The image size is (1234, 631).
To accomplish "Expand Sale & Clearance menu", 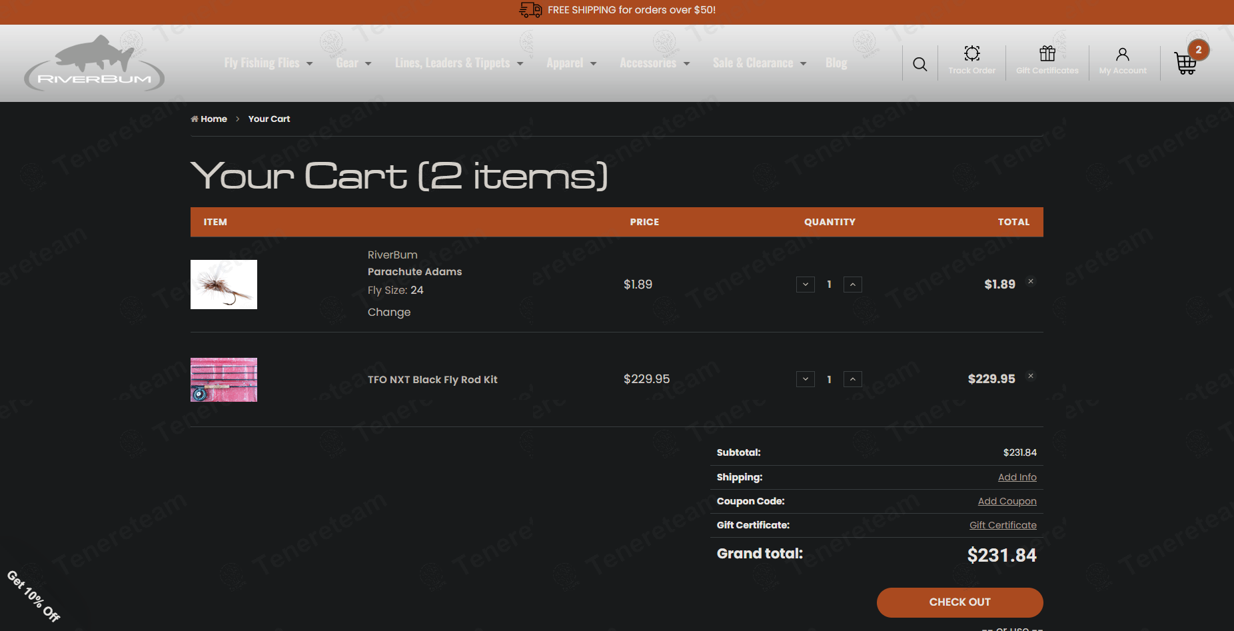I will click(760, 63).
